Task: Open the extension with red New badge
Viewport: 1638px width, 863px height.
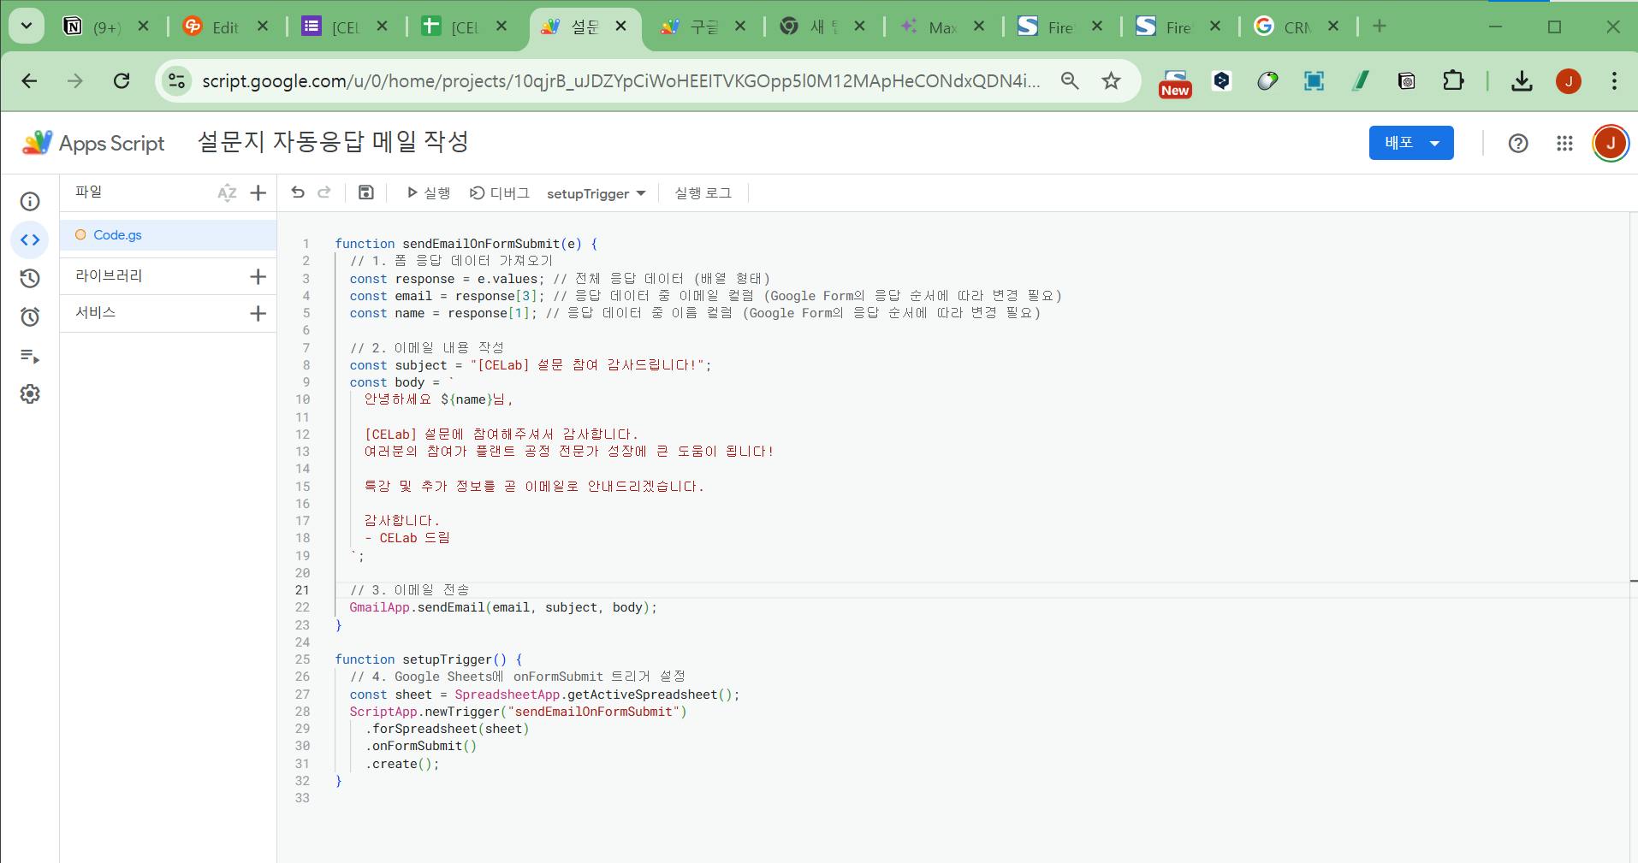Action: tap(1175, 83)
